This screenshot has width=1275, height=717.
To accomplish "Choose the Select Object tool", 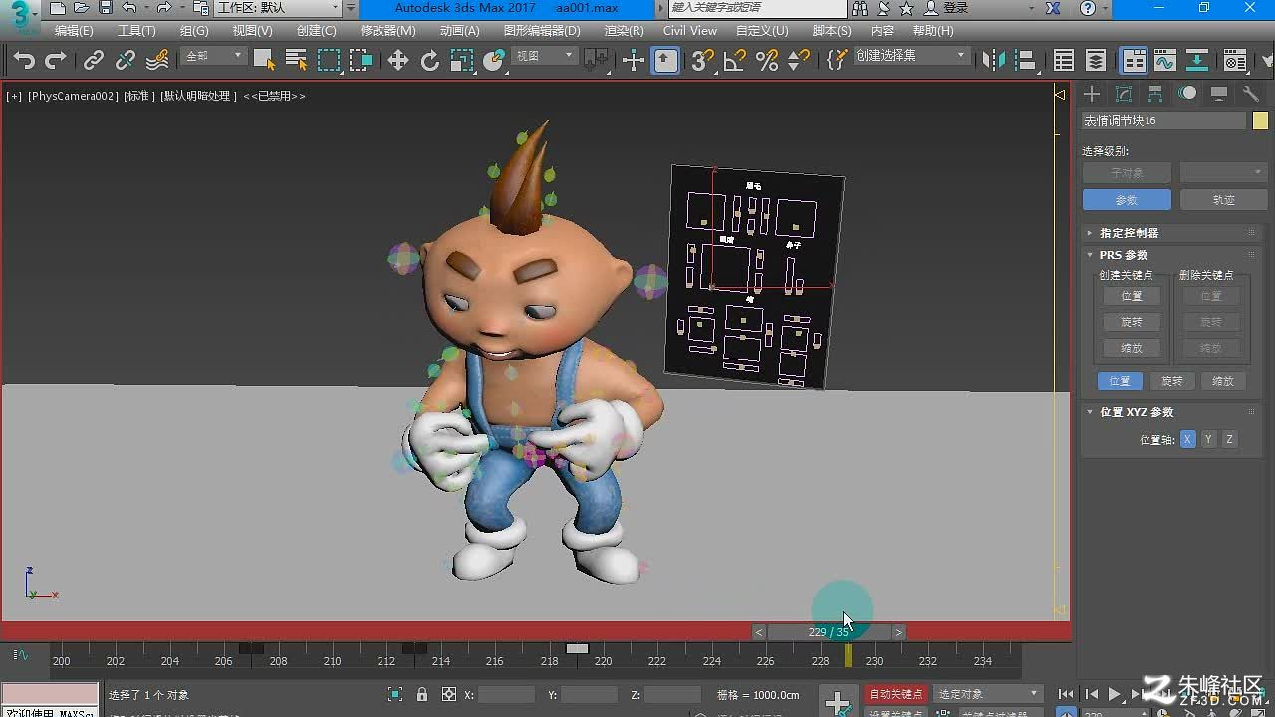I will (x=264, y=61).
